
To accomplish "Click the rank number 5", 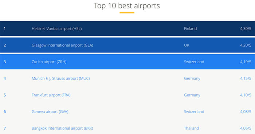I will (x=5, y=95).
